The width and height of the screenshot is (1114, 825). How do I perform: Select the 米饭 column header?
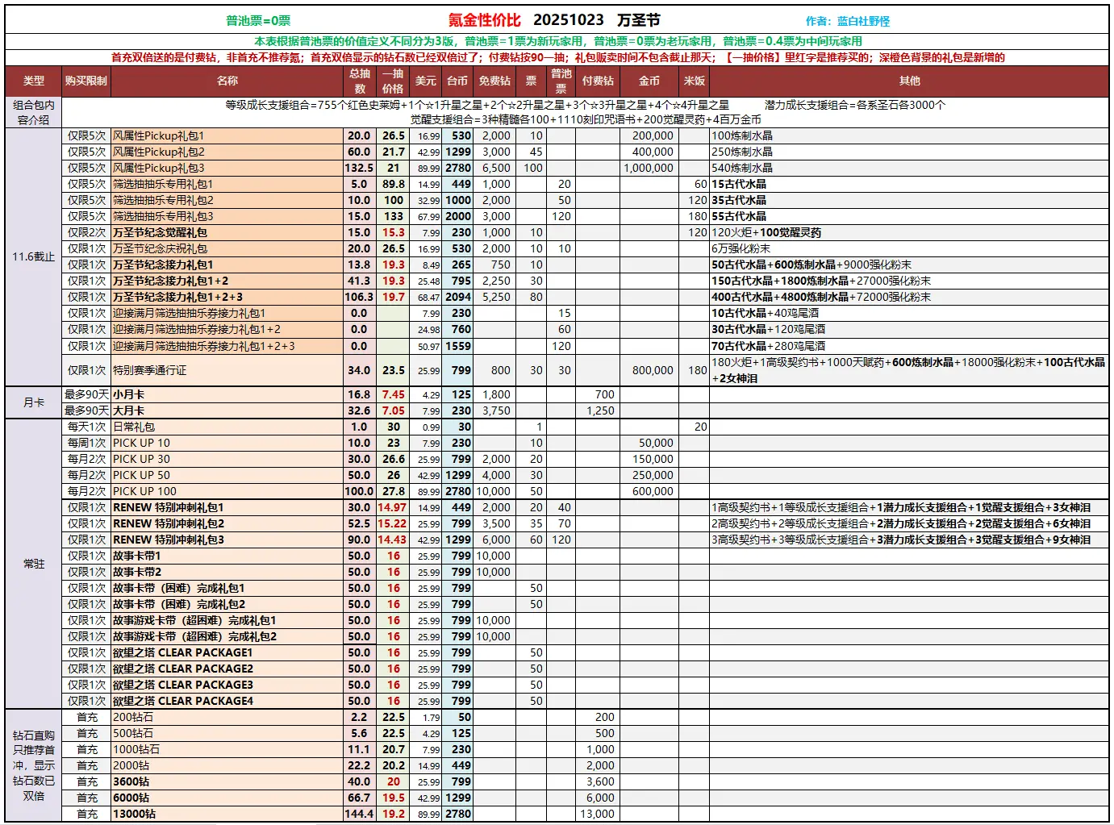pyautogui.click(x=694, y=81)
